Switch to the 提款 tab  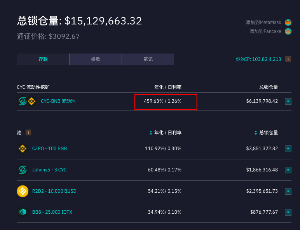[x=96, y=59]
